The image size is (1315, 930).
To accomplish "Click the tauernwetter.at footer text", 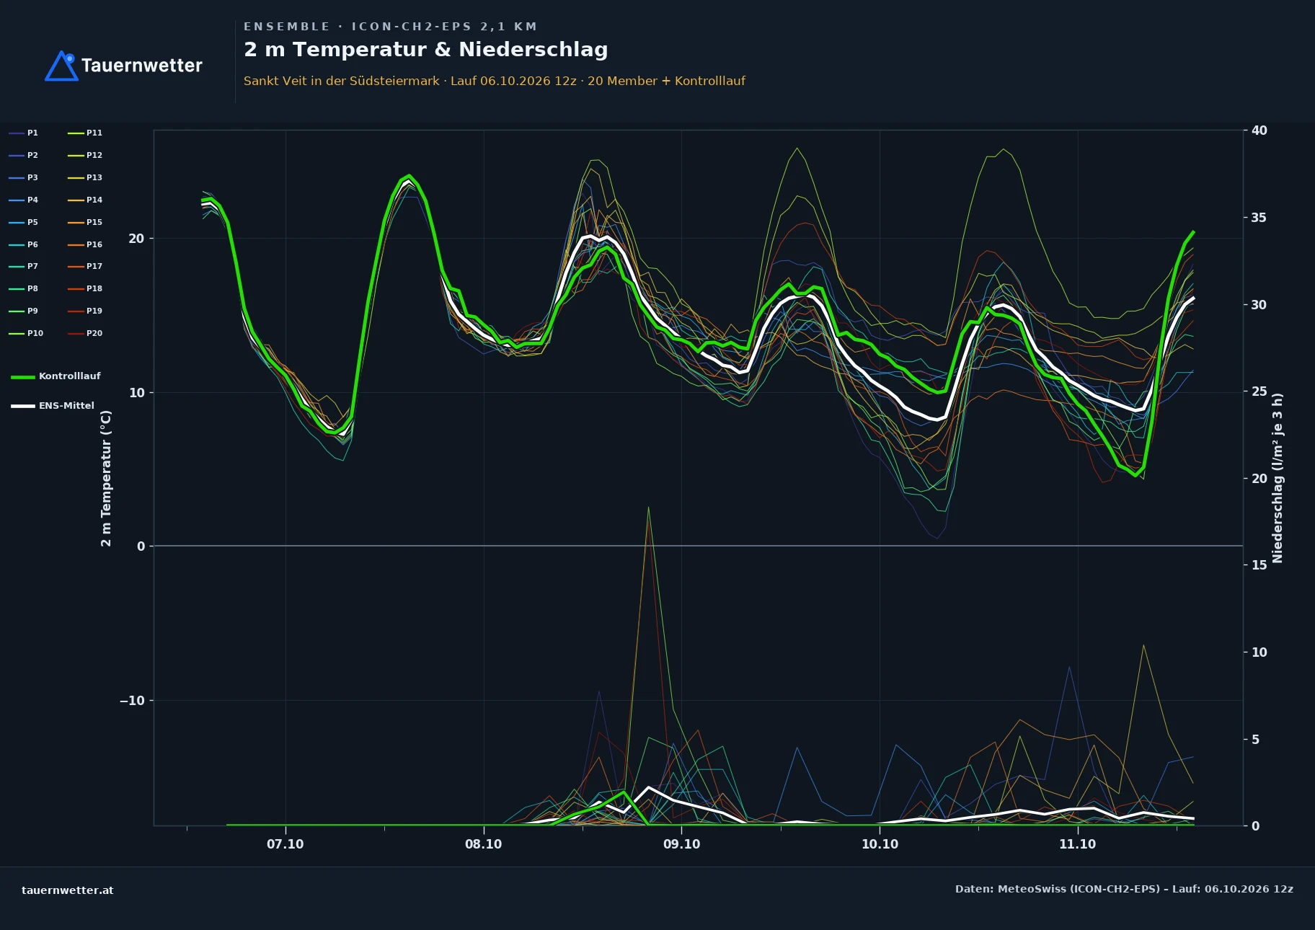I will coord(68,890).
